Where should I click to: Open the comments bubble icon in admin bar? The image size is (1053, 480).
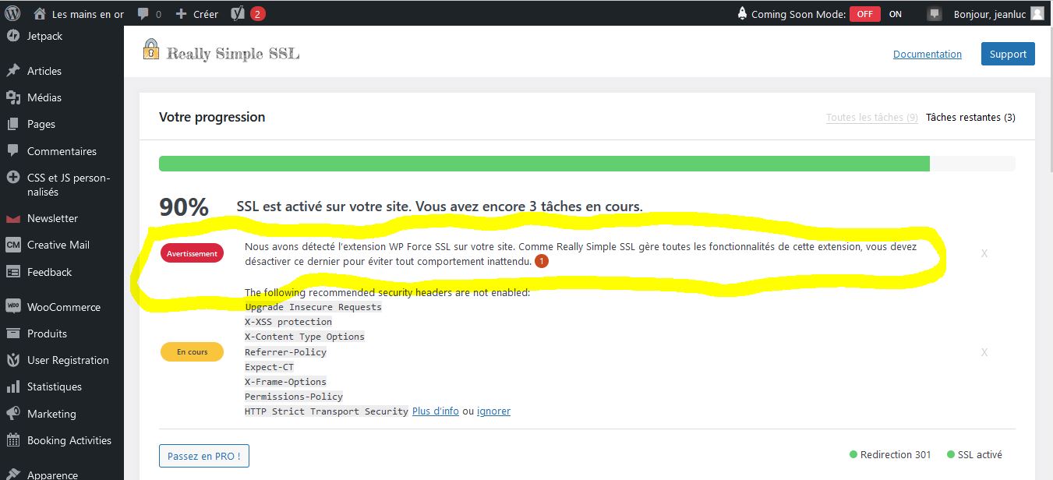(x=143, y=14)
